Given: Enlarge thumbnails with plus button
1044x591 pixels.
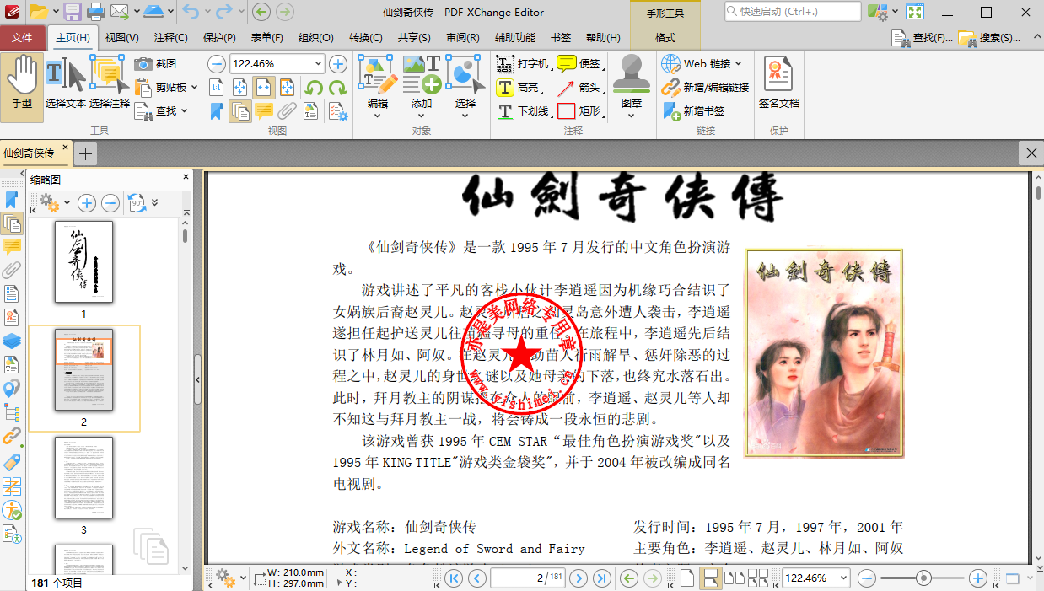Looking at the screenshot, I should 87,203.
